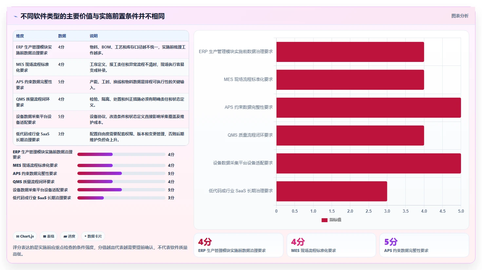
Task: Click the 0.5 tick on the x-axis
Action: click(x=295, y=211)
